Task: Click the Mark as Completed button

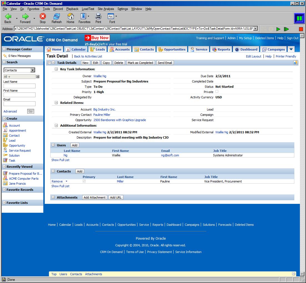Action: (140, 63)
